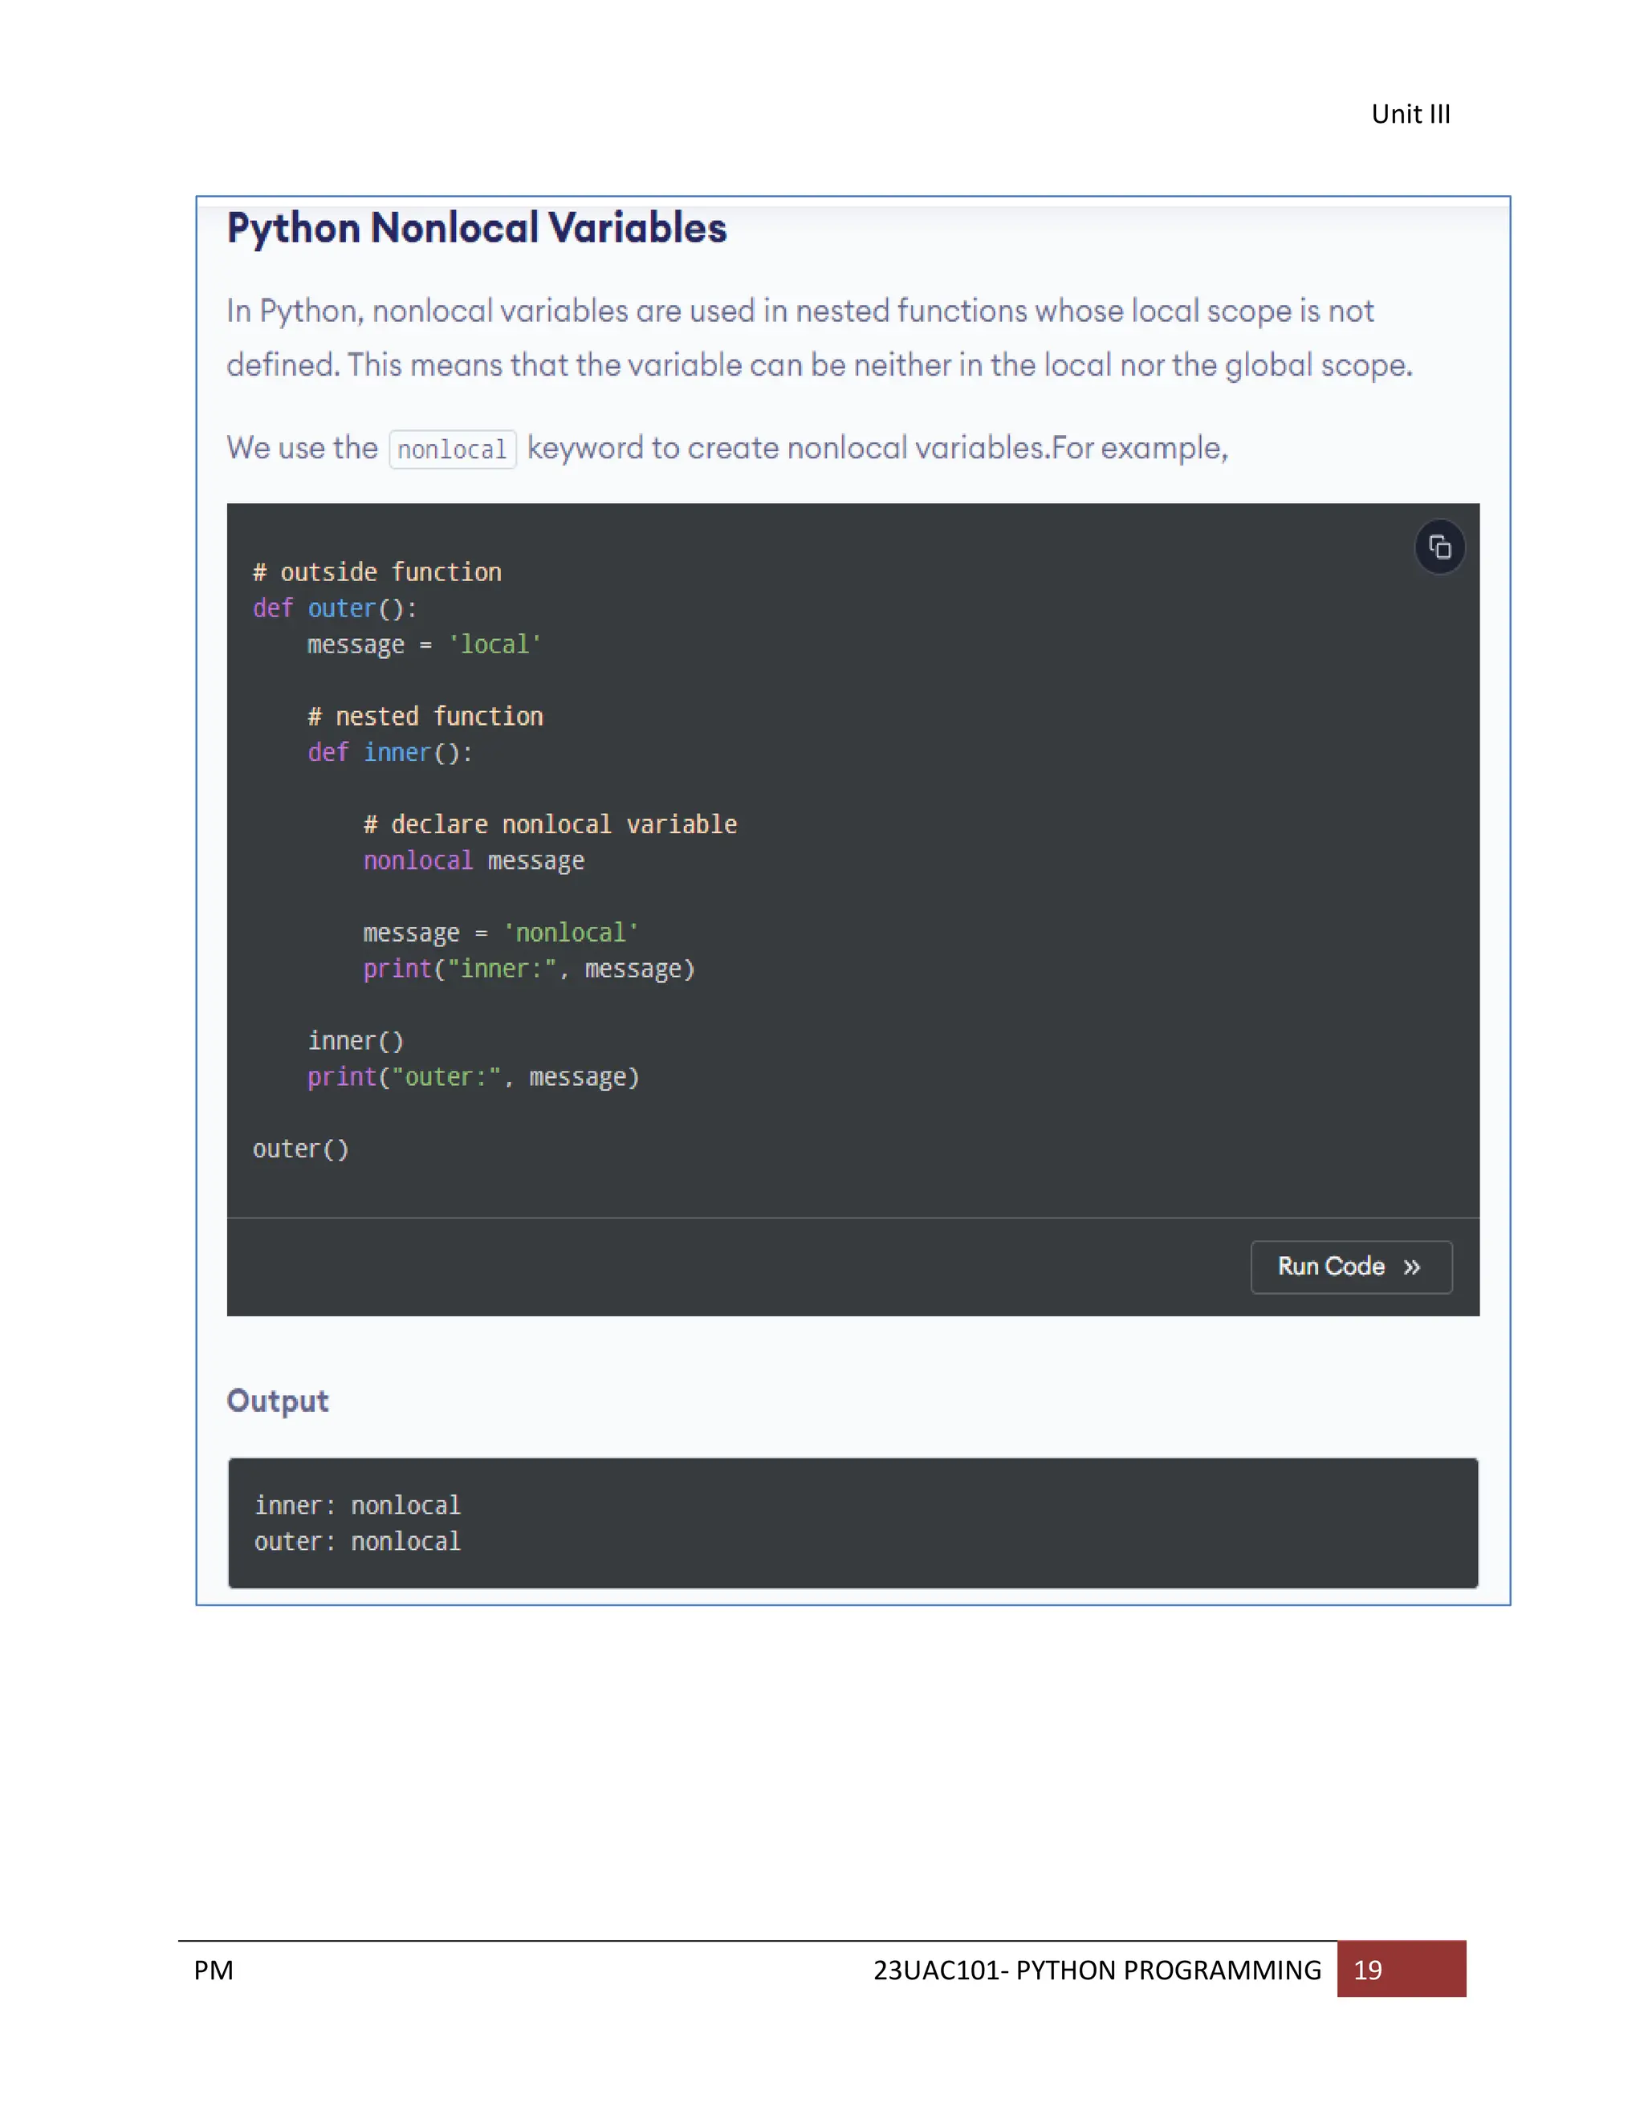1644x2127 pixels.
Task: Click the '# outside function' comment line
Action: [x=377, y=571]
